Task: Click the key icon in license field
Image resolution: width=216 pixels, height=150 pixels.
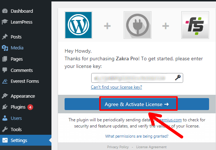Action: pyautogui.click(x=178, y=78)
